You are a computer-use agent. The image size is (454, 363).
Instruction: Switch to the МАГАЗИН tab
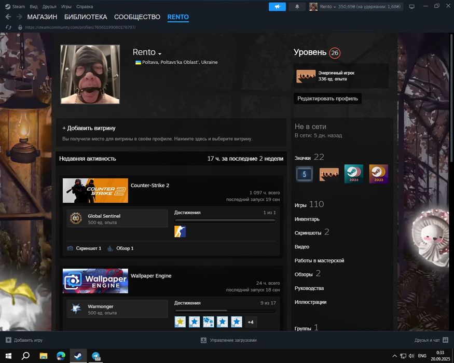click(x=42, y=17)
